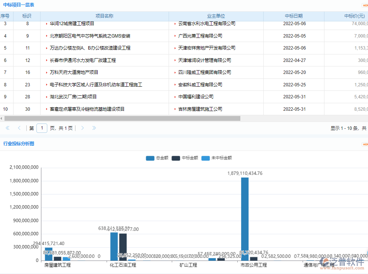Click the previous page arrow

[x=19, y=128]
